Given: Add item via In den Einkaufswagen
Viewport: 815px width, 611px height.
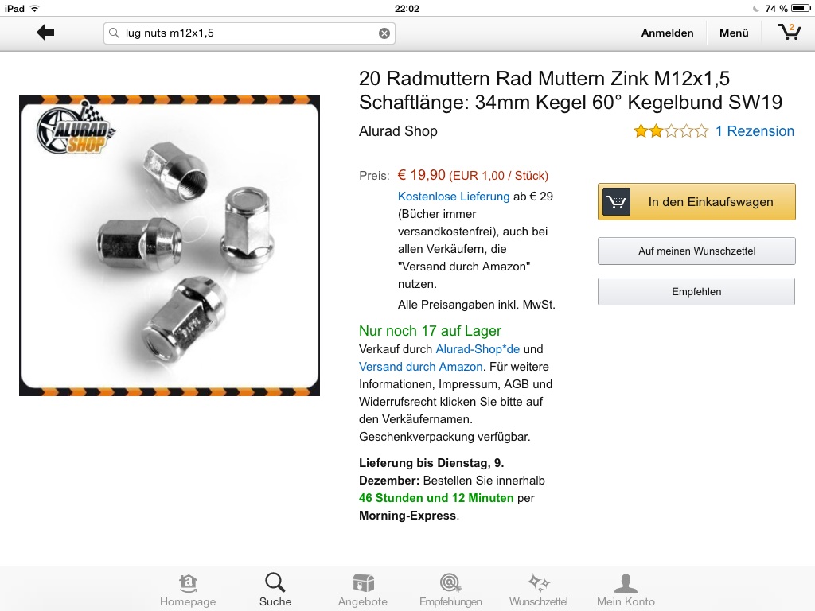Looking at the screenshot, I should (x=696, y=201).
